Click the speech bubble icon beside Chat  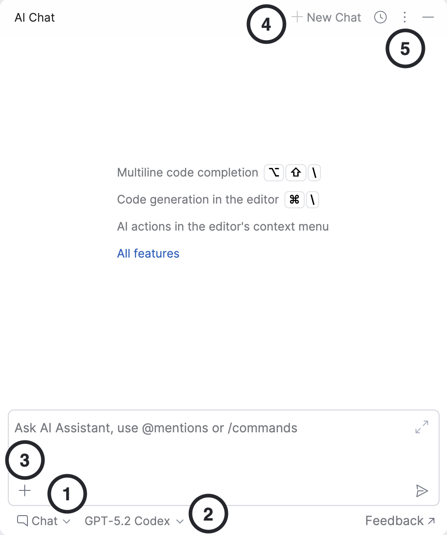(x=22, y=521)
